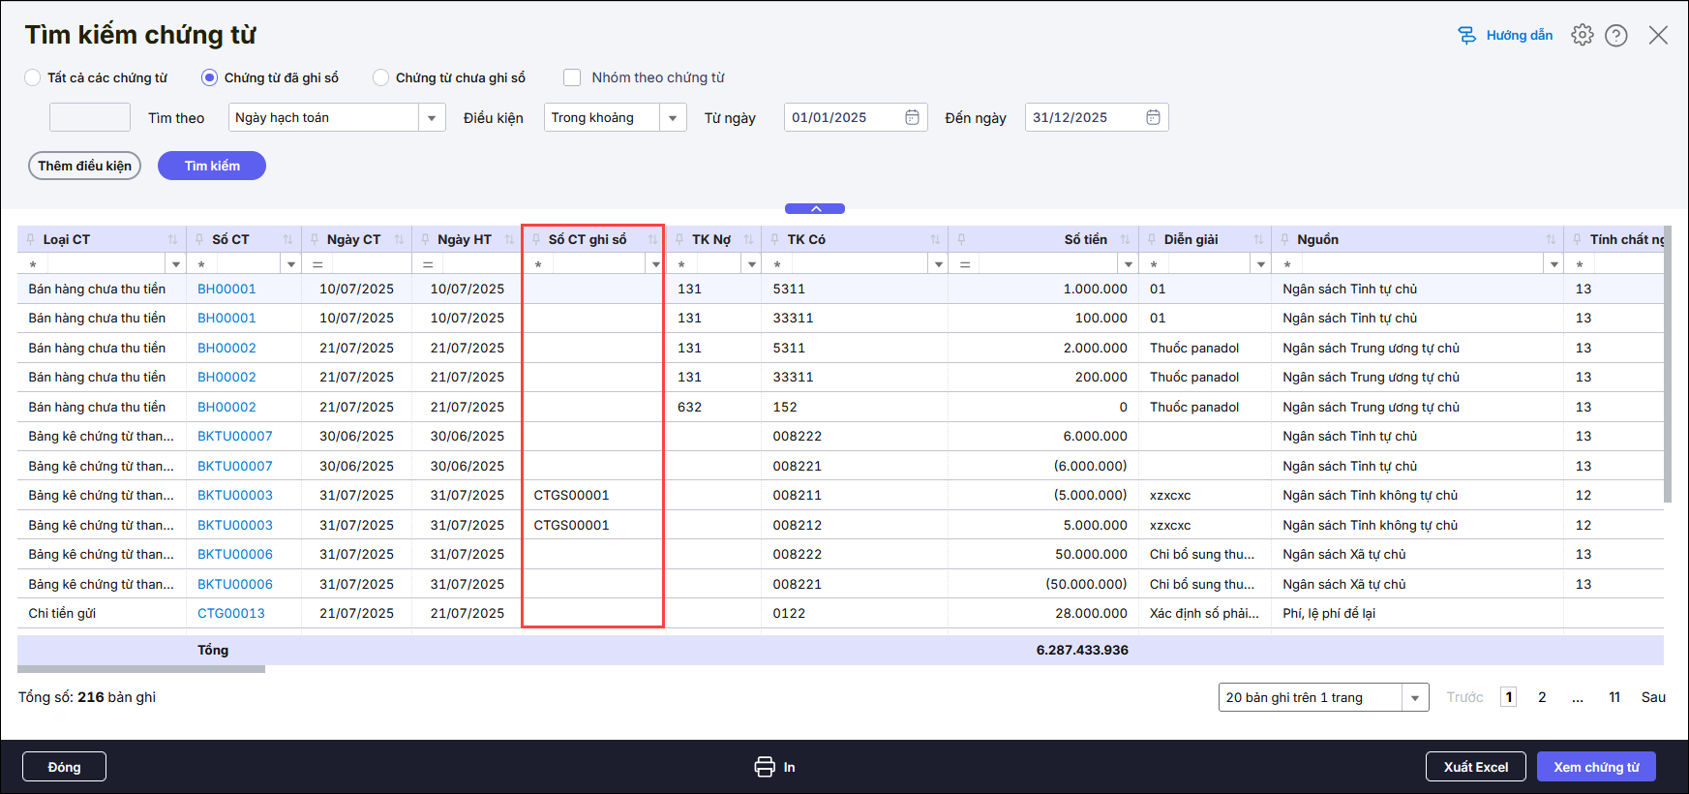Screen dimensions: 1689x794
Task: Click the horizontal scrollbar of the table
Action: click(x=141, y=669)
